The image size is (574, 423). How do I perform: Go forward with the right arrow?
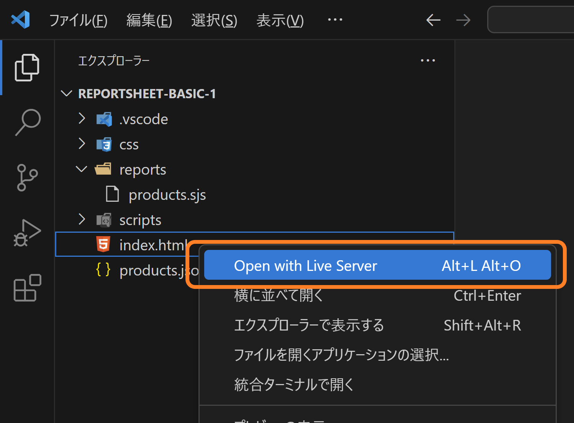coord(463,20)
